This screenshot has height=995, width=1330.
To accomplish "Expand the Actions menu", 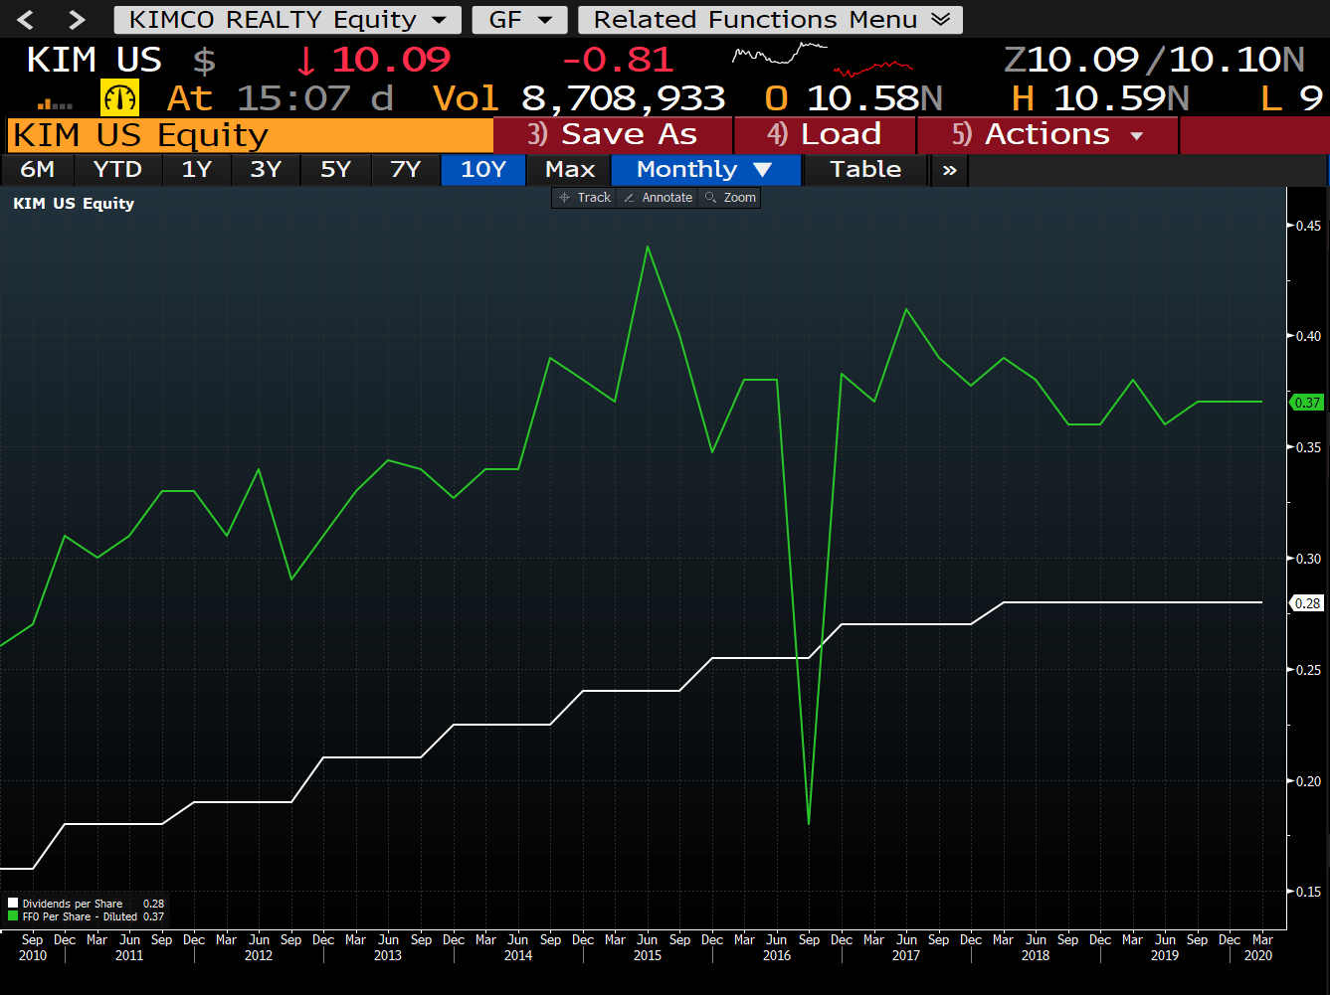I will click(x=1047, y=135).
